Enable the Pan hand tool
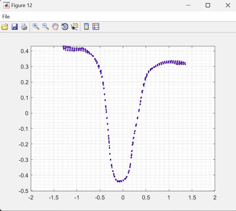Screen dimensions: 236x211 [55, 27]
